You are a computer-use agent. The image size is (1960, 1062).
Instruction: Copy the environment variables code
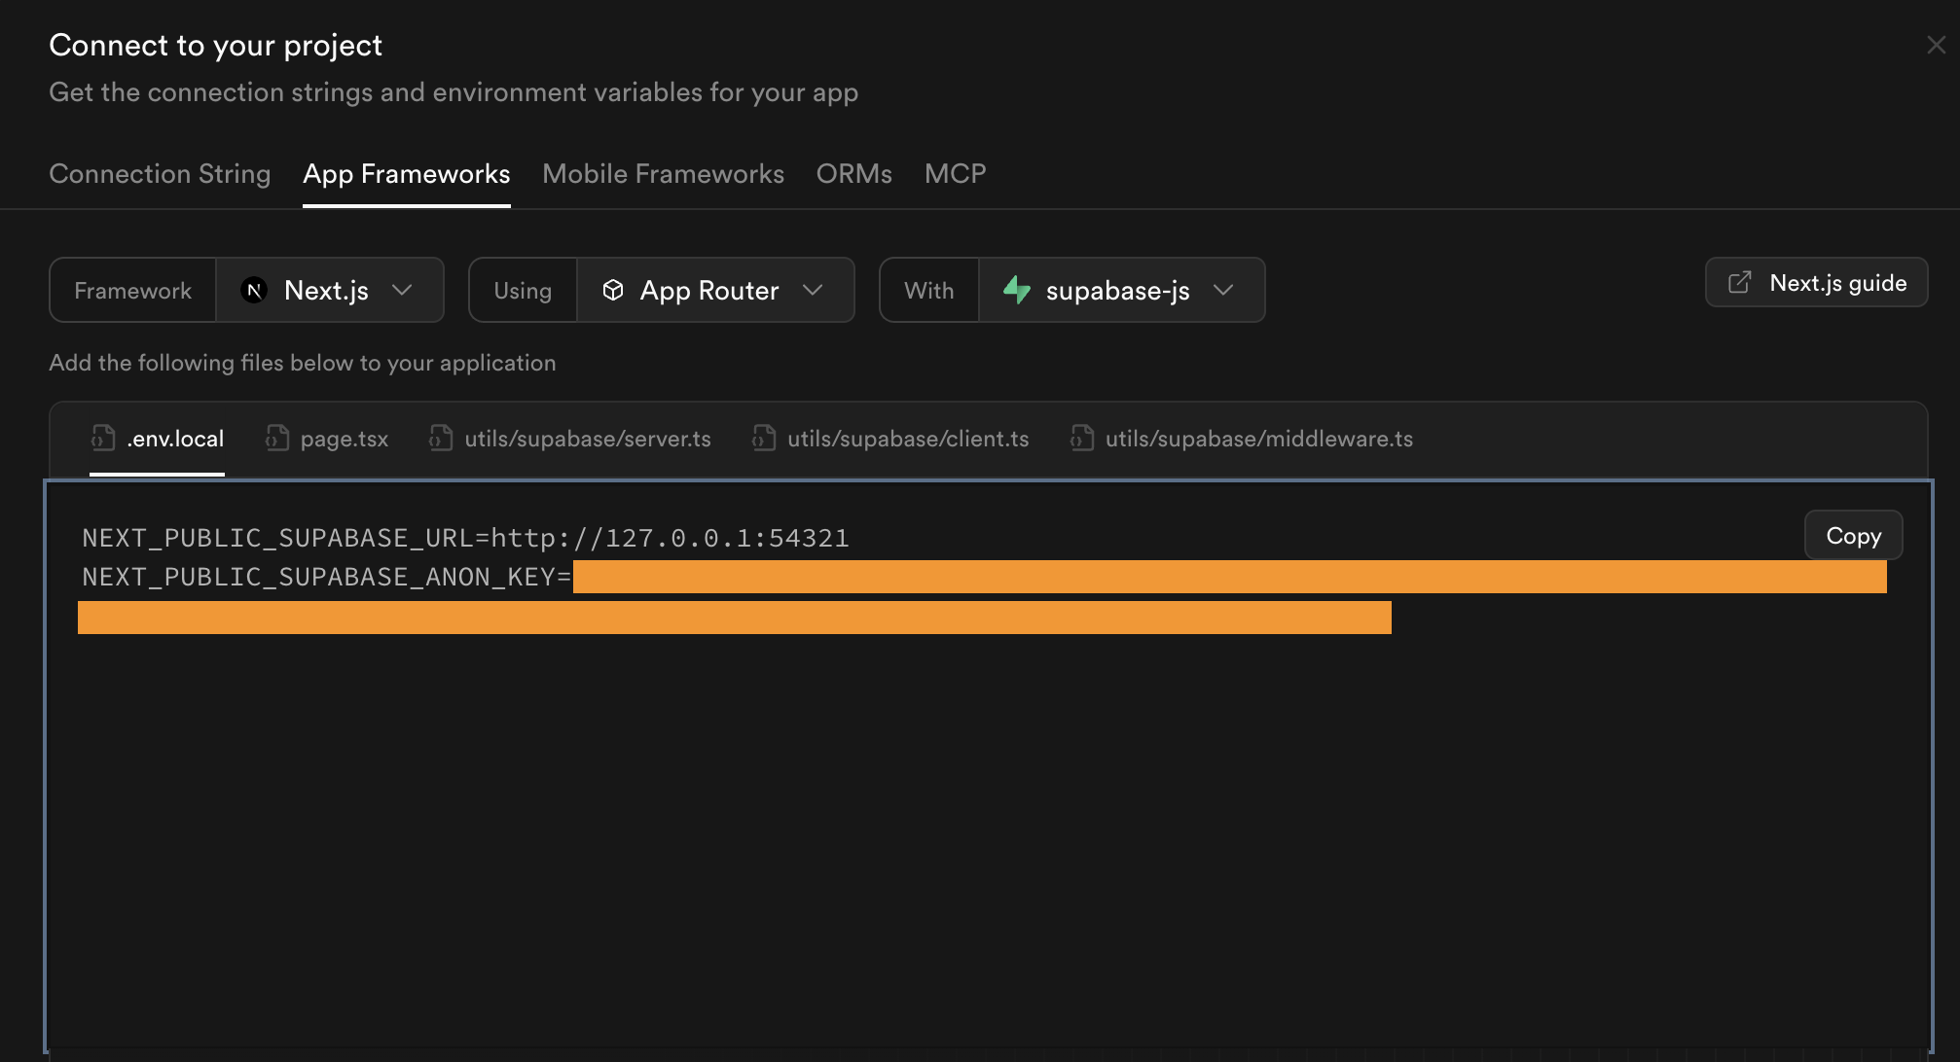tap(1852, 536)
